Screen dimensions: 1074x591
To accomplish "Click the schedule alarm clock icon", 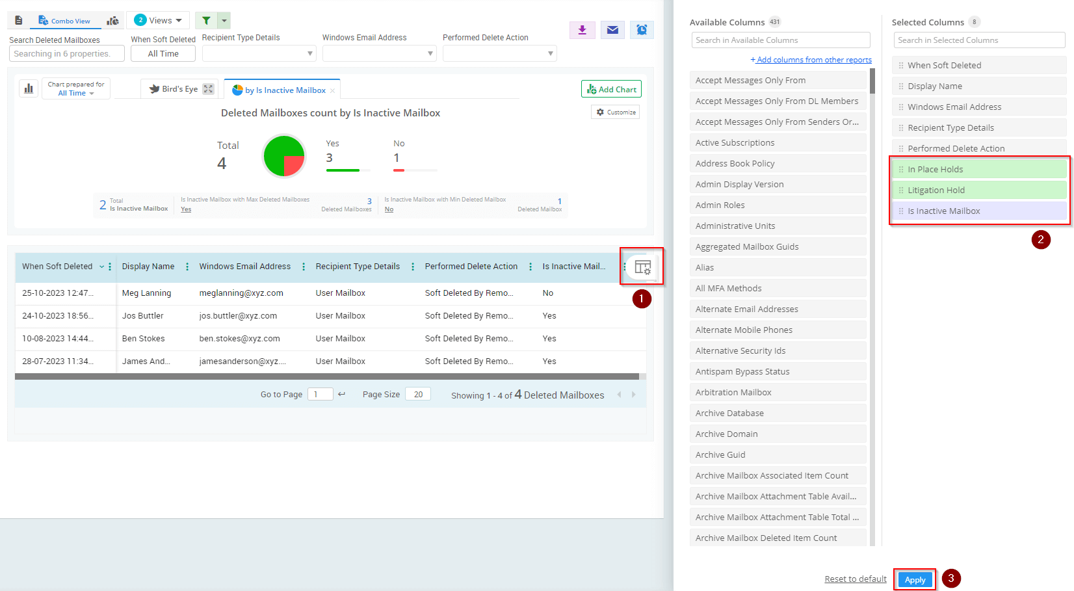I will point(642,30).
